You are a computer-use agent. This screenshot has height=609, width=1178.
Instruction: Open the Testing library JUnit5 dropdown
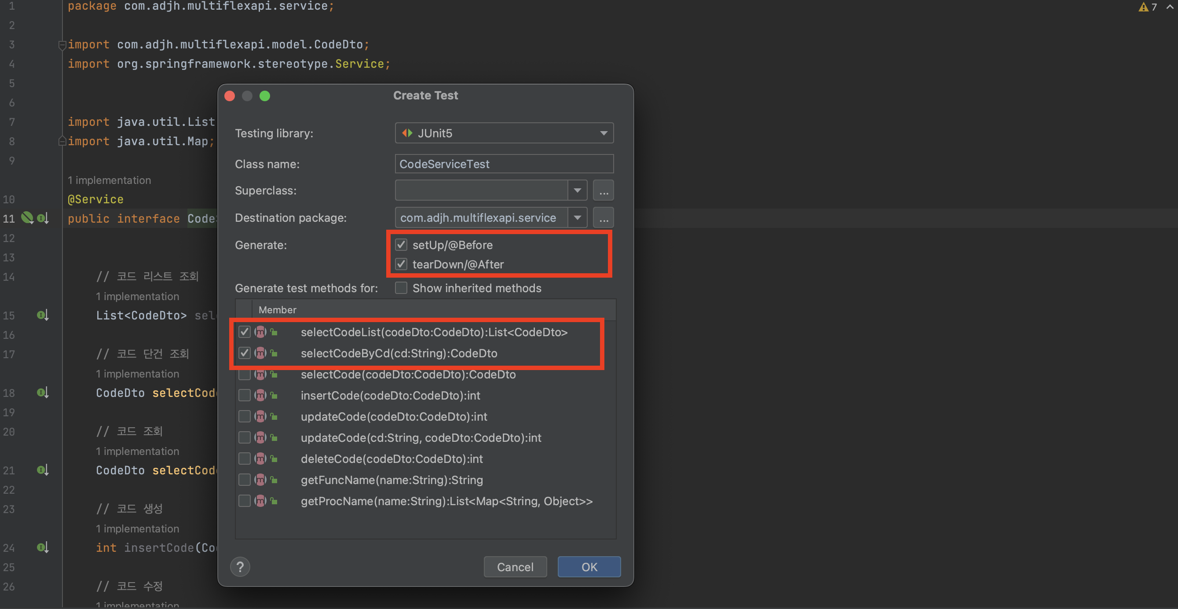(504, 133)
